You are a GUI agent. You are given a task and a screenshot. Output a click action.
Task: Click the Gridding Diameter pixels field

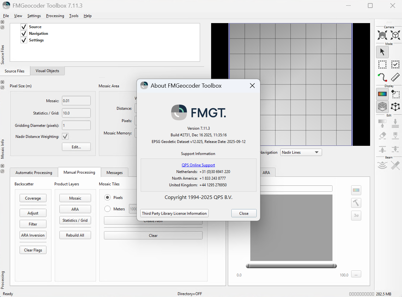tap(76, 125)
